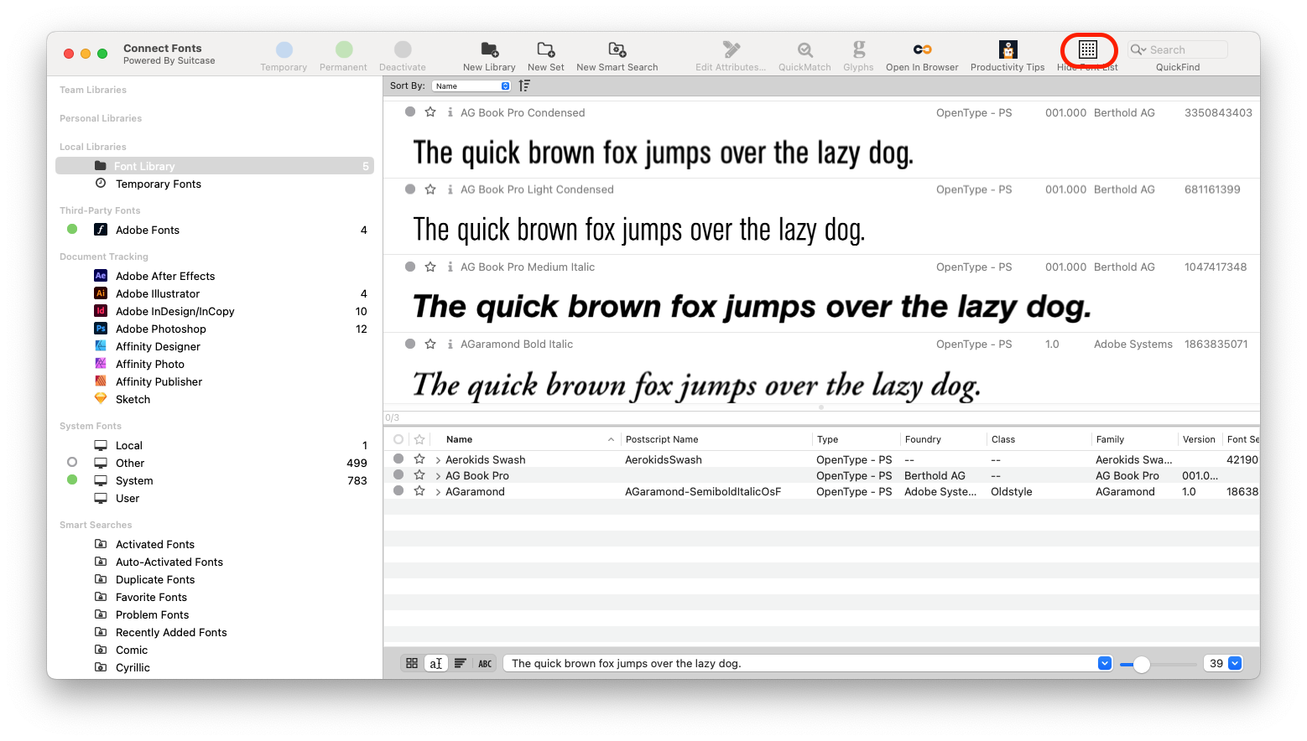Expand AG Book Pro family chevron

point(438,476)
